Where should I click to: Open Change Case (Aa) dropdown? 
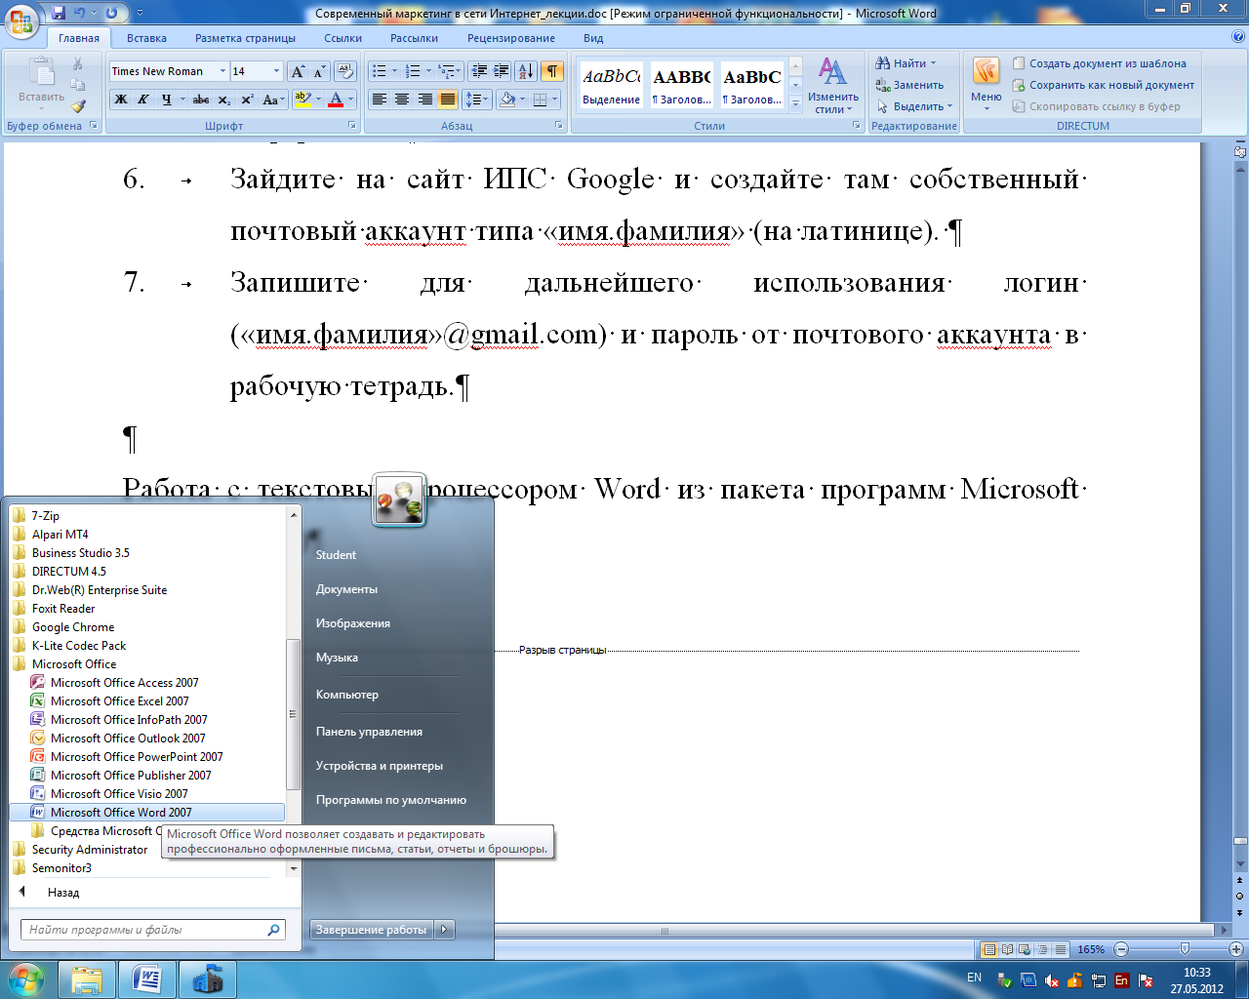pos(273,100)
